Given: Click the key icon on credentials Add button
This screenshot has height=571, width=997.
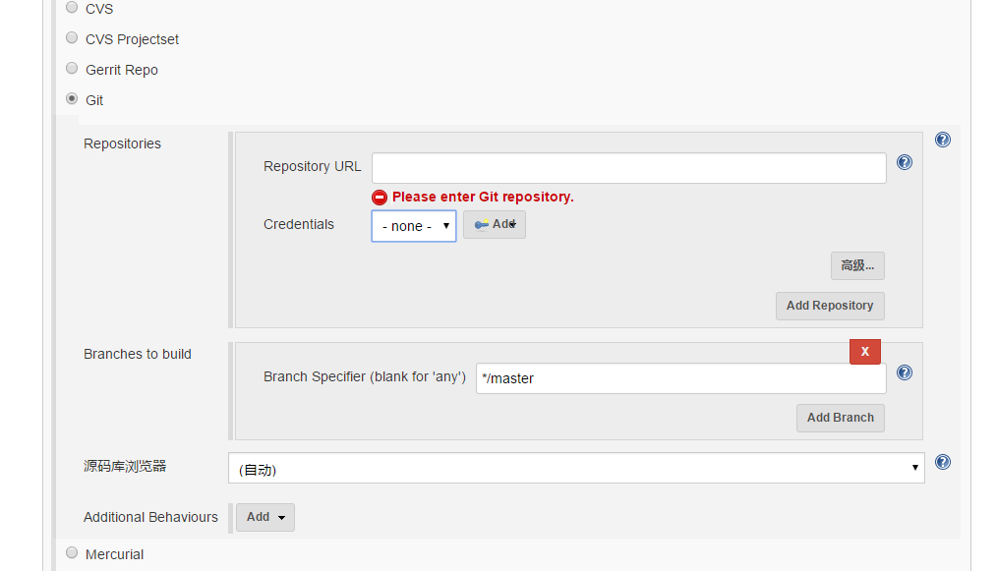Looking at the screenshot, I should pos(482,224).
